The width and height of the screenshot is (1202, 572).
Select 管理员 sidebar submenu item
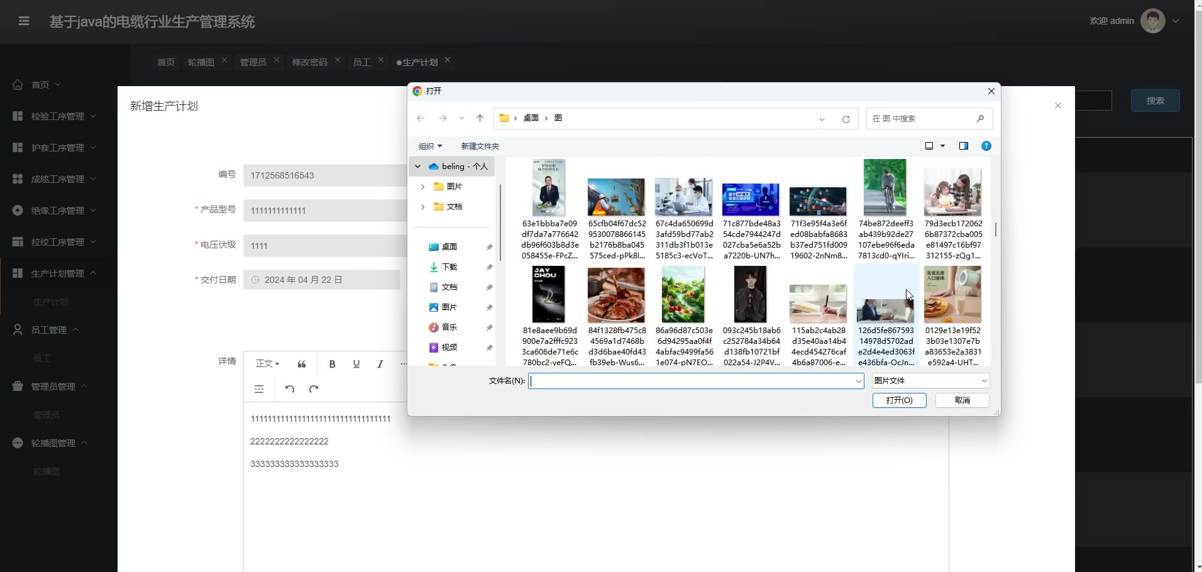[x=47, y=415]
